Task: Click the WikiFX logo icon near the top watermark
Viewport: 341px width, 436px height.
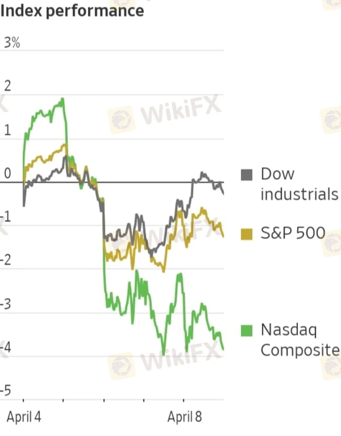Action: pyautogui.click(x=121, y=120)
